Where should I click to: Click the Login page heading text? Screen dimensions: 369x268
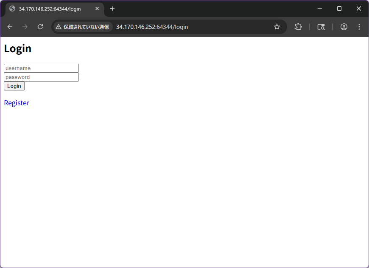tap(18, 49)
